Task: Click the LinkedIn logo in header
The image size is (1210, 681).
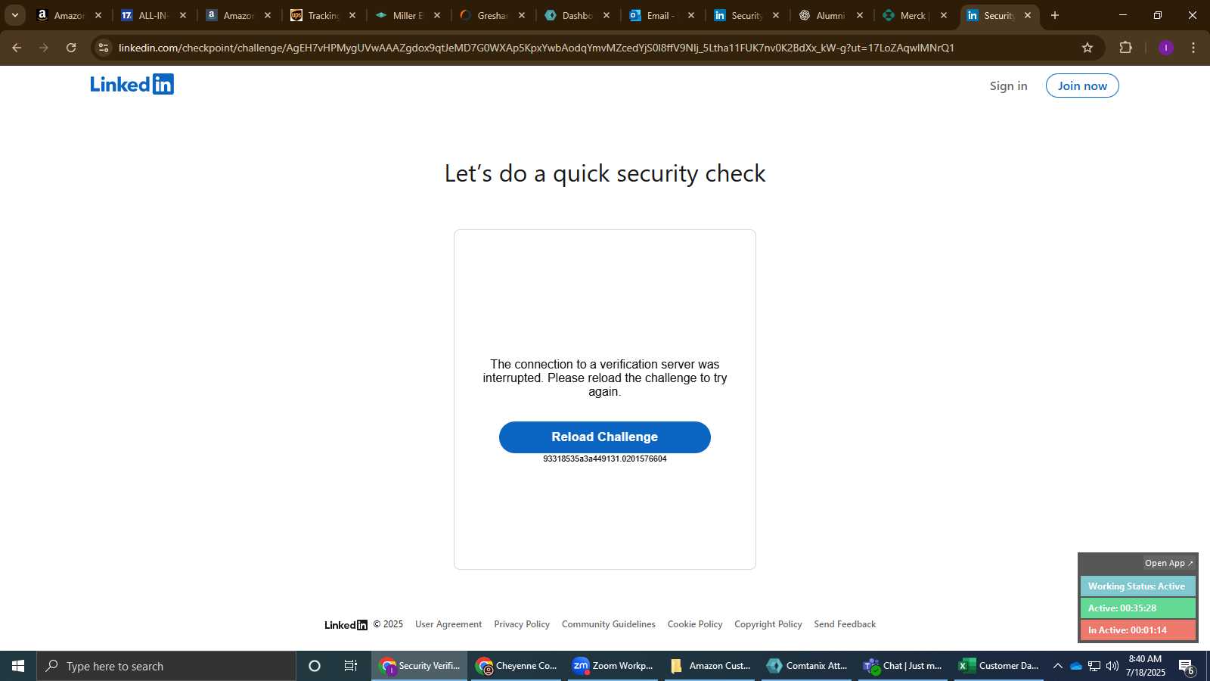Action: pyautogui.click(x=132, y=84)
